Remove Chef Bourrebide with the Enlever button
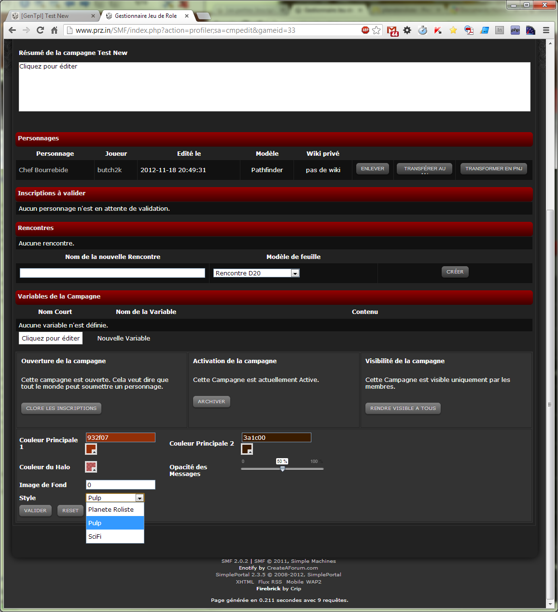 373,169
